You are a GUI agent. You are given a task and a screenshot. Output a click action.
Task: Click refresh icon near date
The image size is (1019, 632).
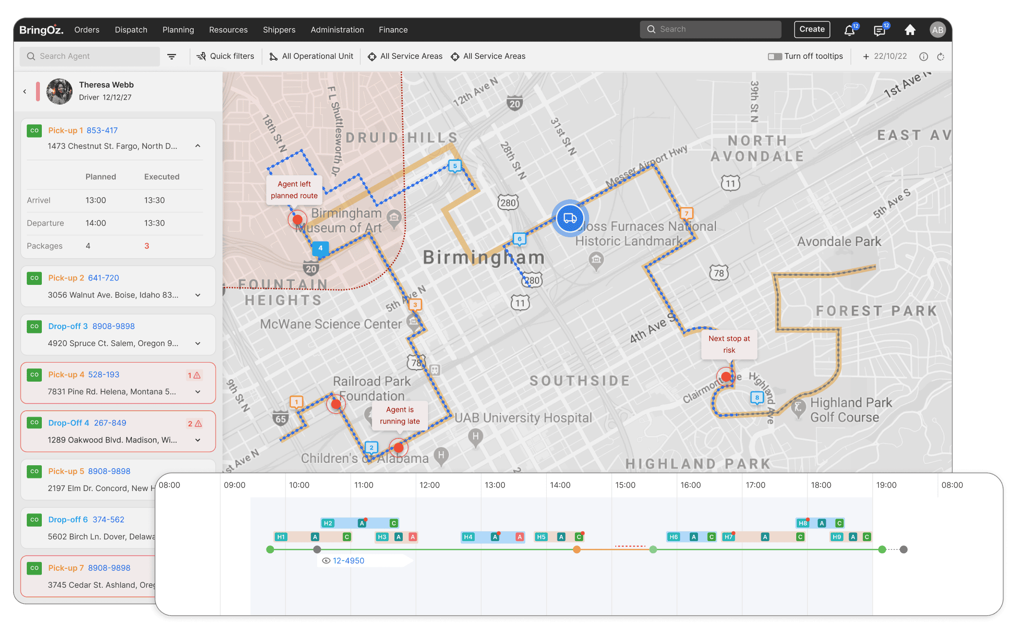941,56
